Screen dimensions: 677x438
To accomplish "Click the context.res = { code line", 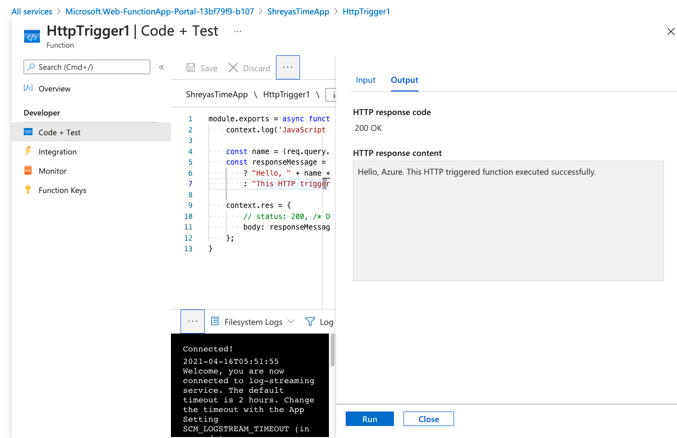I will point(259,206).
